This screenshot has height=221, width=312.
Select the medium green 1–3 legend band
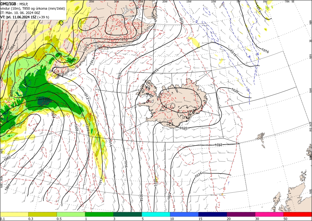[99, 214]
